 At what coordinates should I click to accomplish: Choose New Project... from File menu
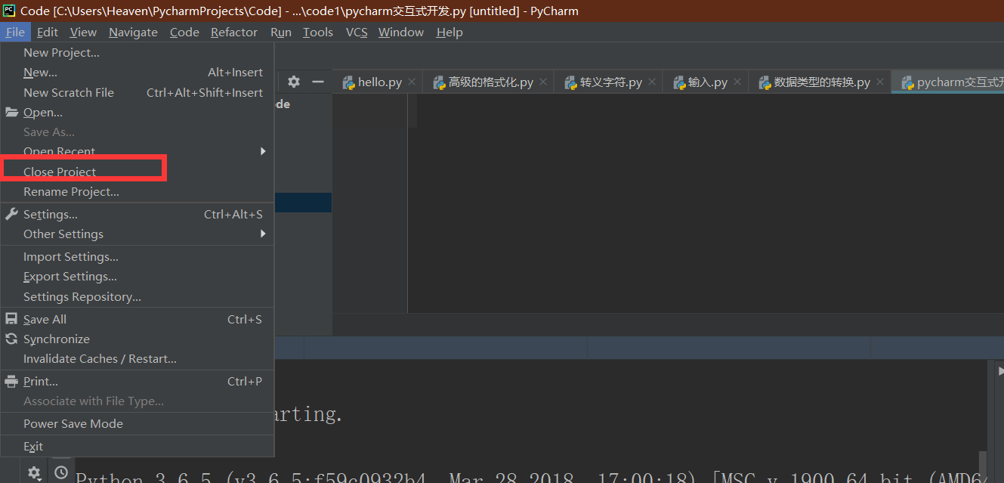(x=137, y=52)
